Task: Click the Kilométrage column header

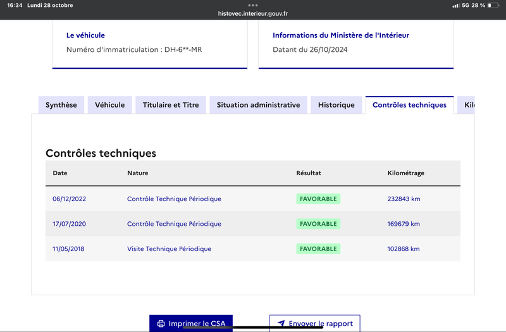Action: (x=406, y=173)
